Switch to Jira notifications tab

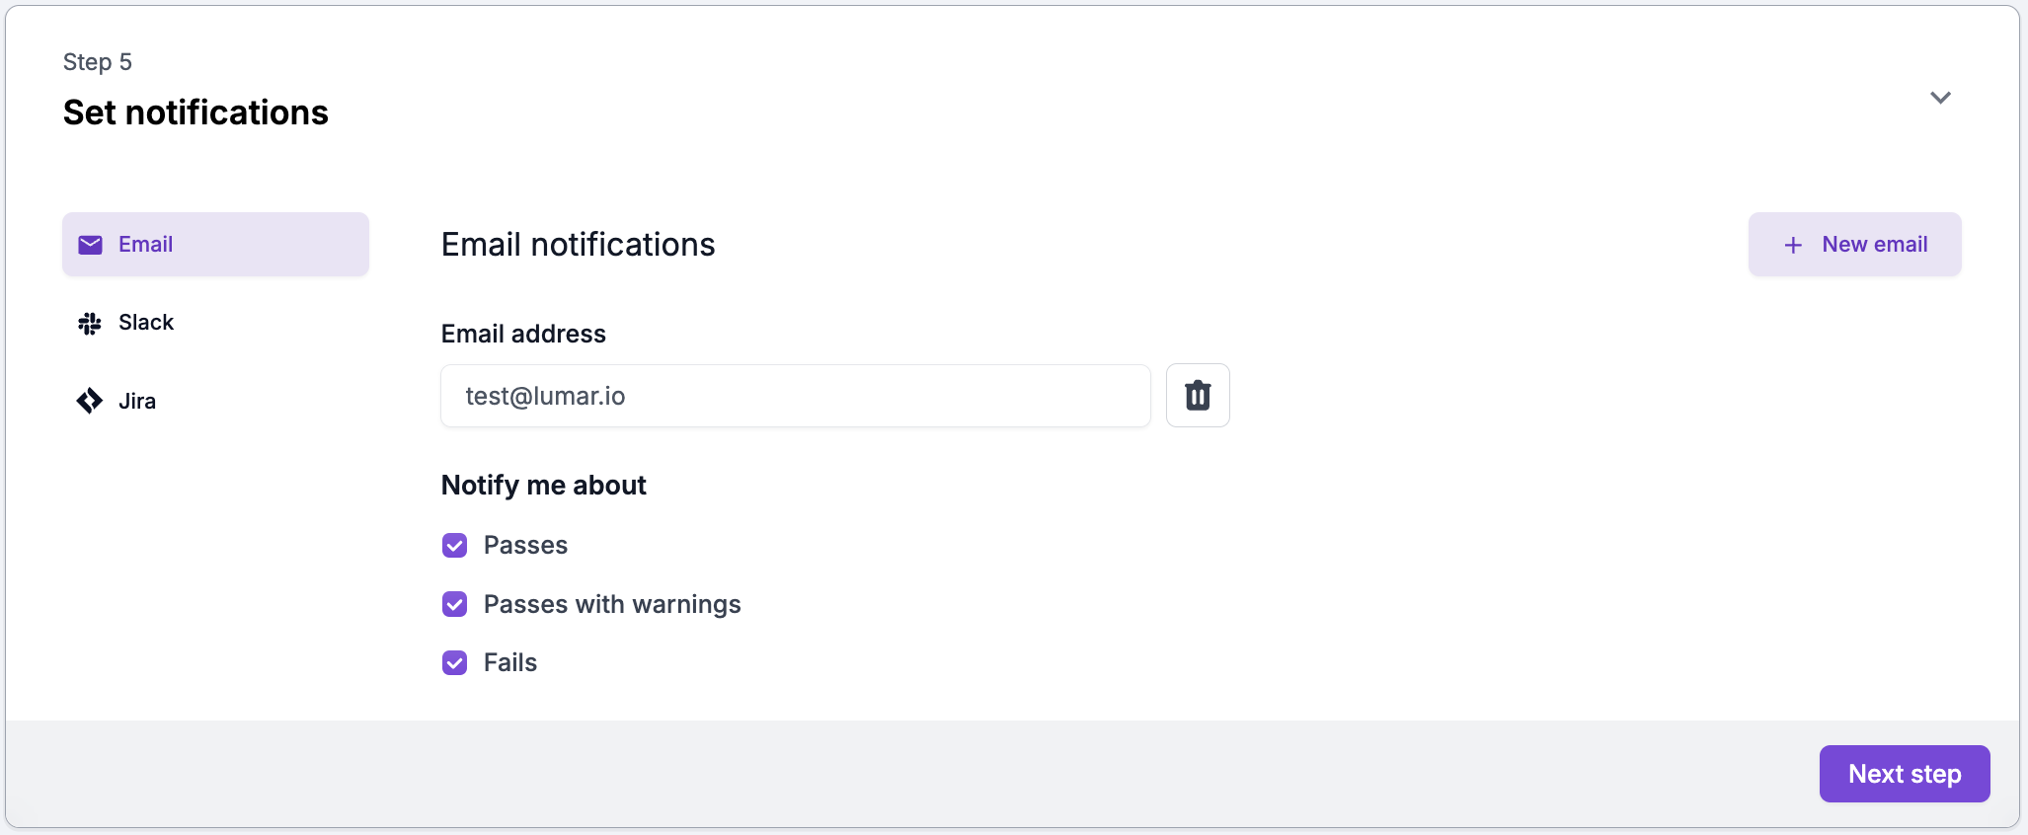pyautogui.click(x=215, y=401)
